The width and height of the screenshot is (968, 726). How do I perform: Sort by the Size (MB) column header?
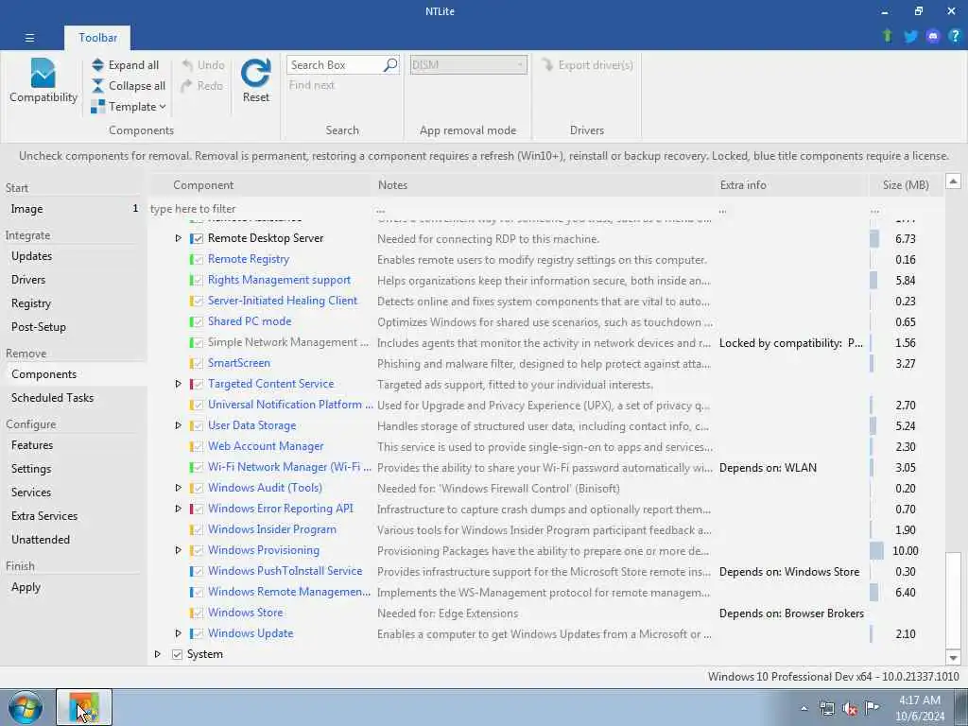point(905,185)
